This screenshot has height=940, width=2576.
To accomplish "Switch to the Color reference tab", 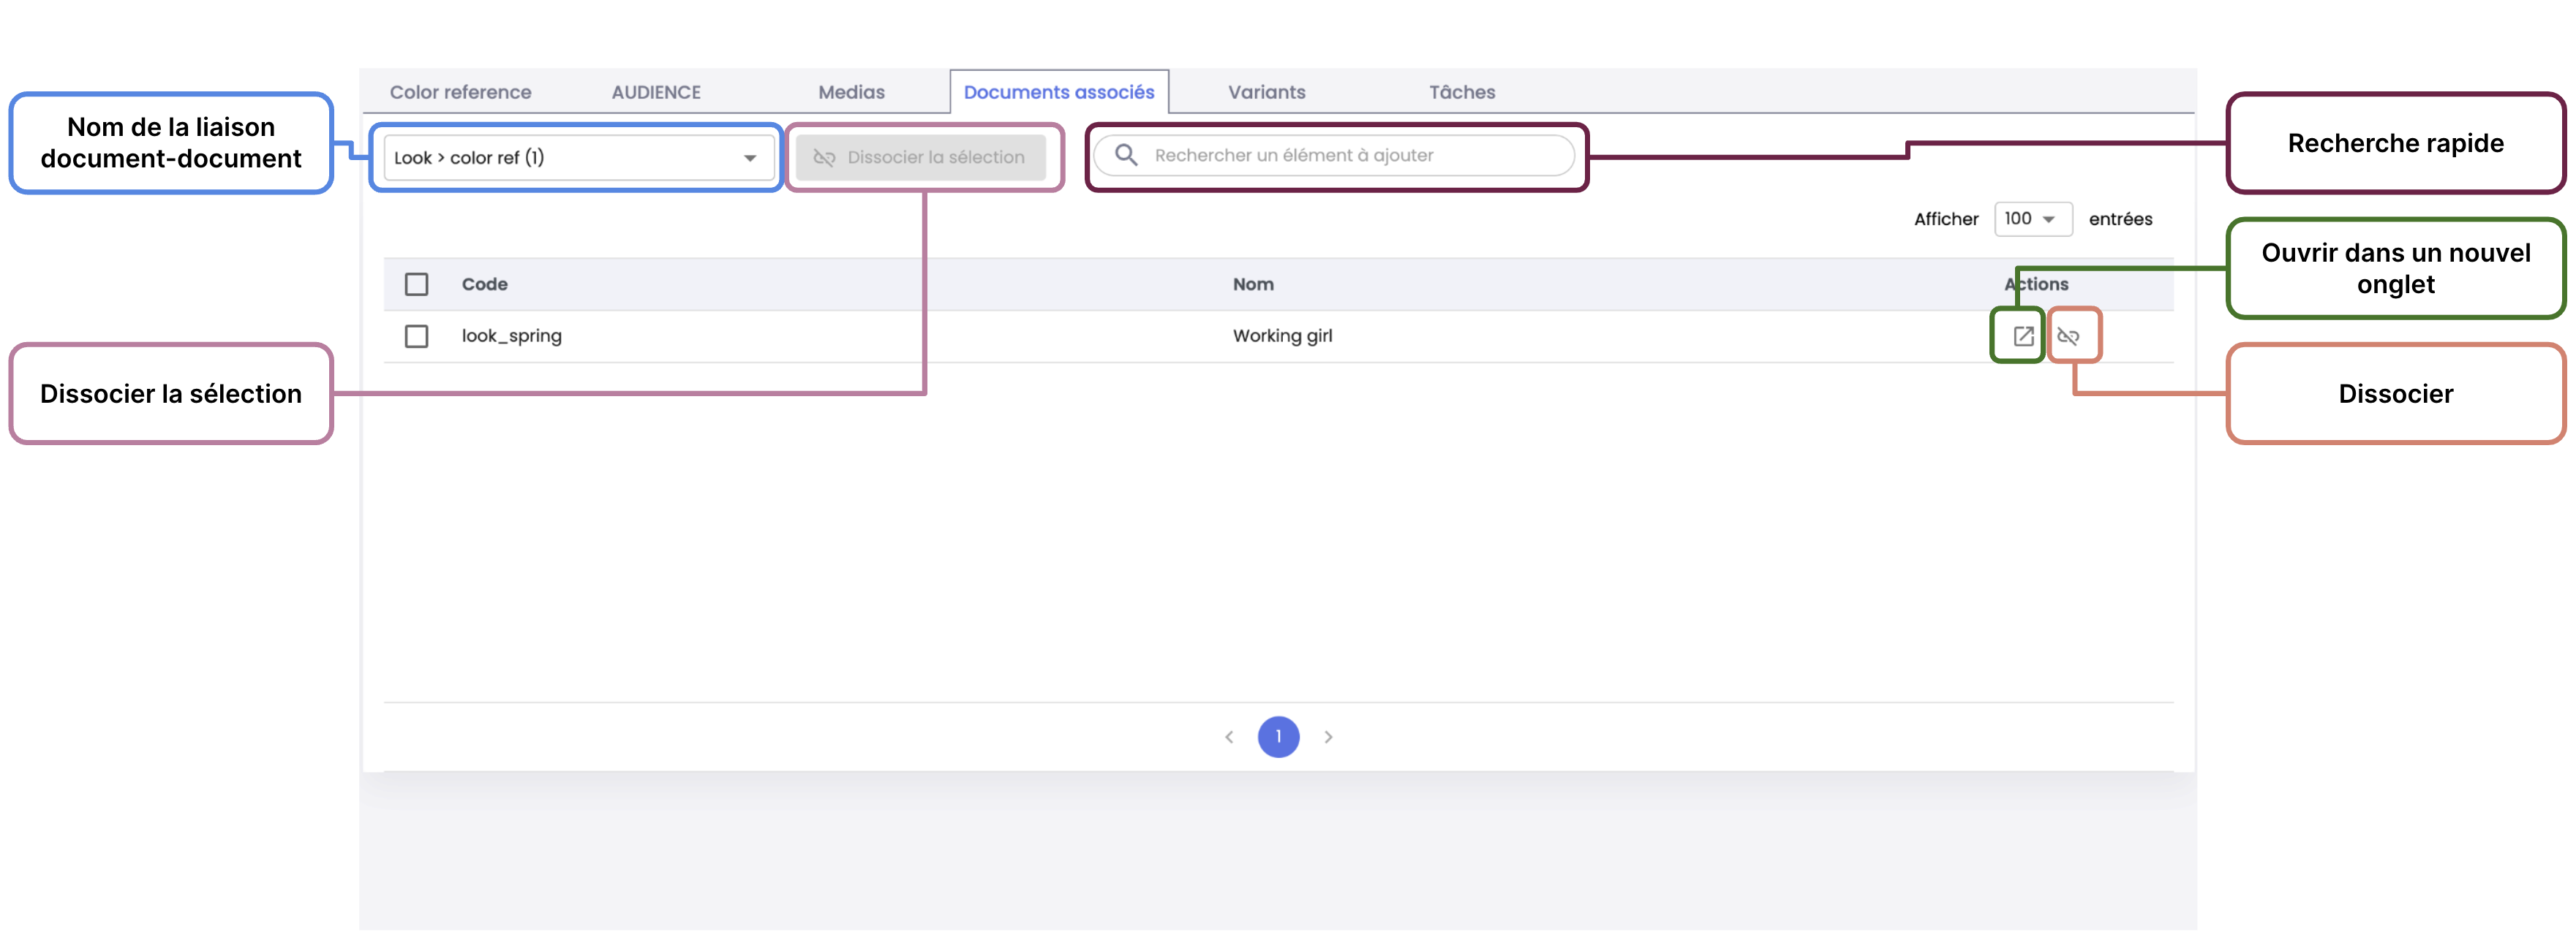I will coord(460,92).
